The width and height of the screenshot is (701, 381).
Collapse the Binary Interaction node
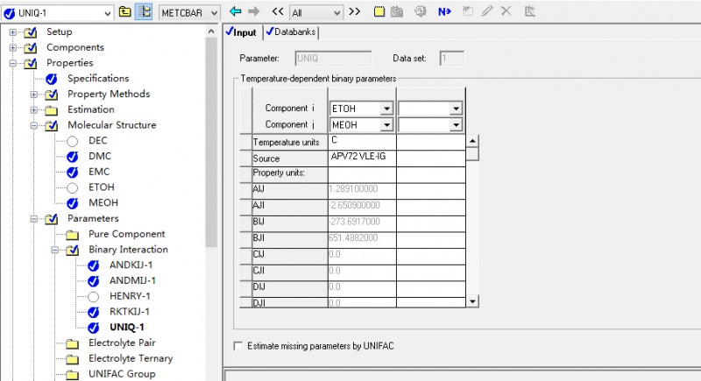pos(54,250)
